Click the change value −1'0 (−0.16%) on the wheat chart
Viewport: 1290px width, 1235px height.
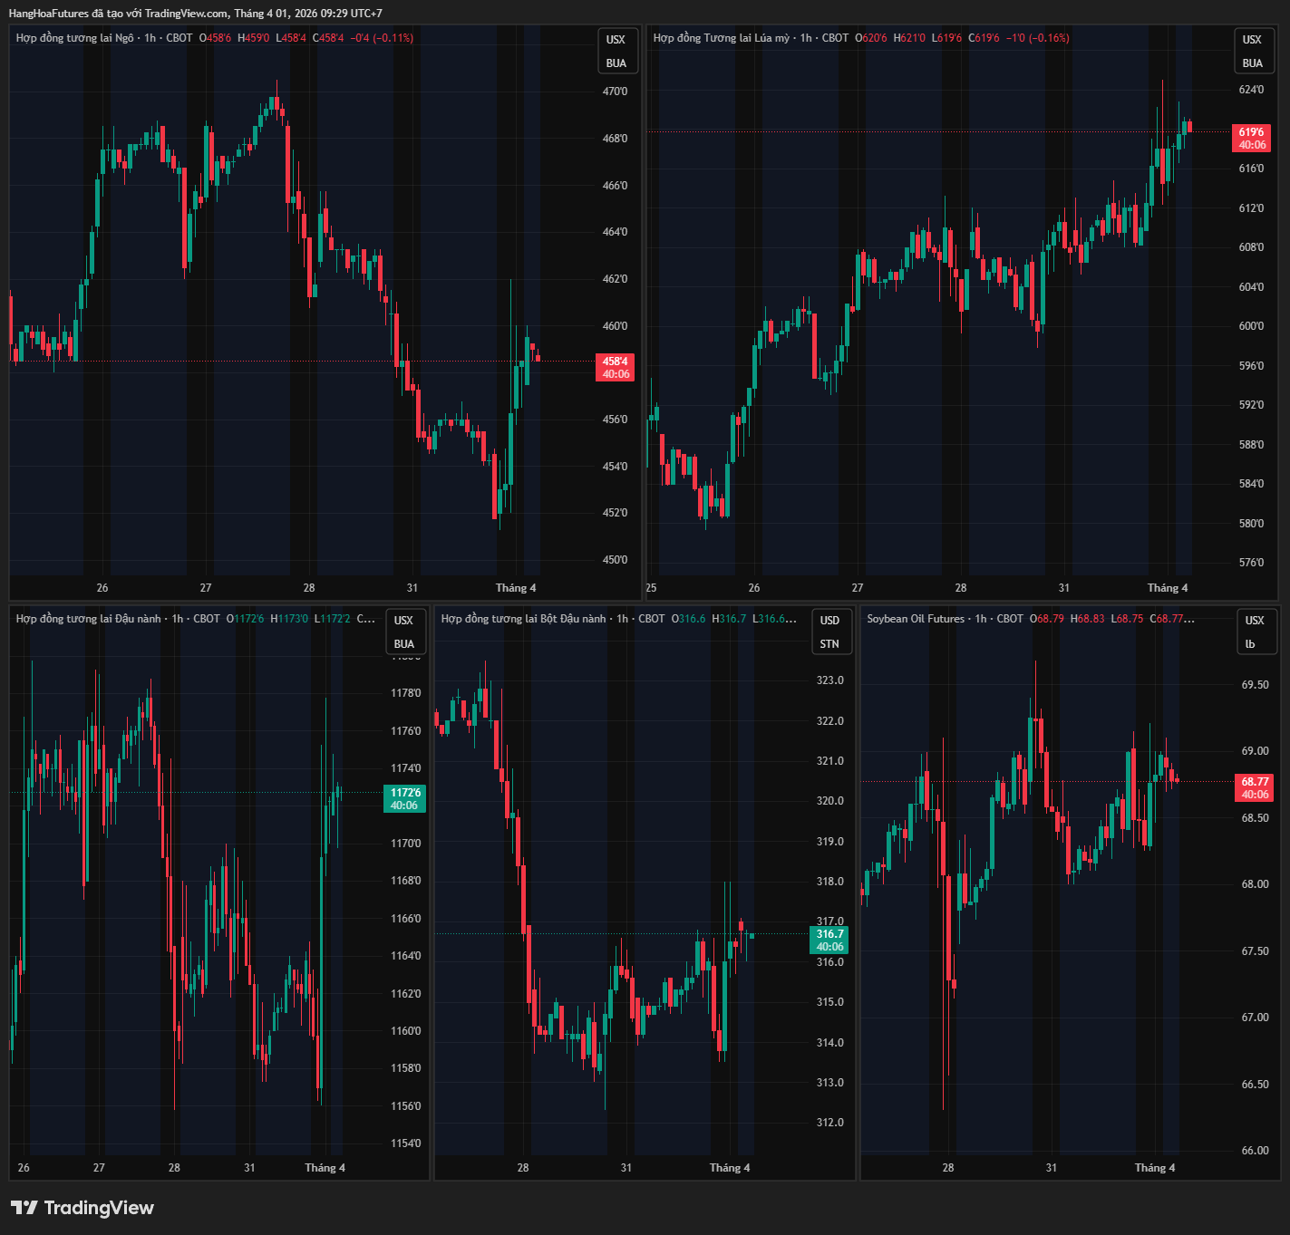(1038, 38)
